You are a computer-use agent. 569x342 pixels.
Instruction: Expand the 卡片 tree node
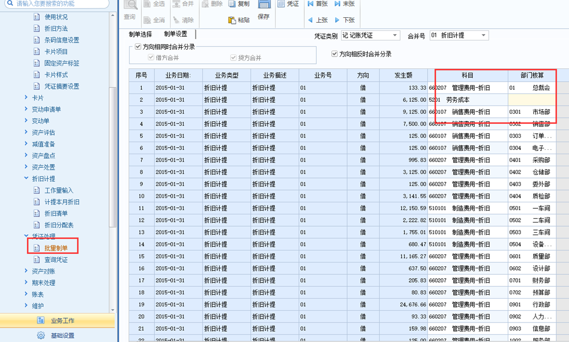coord(27,98)
